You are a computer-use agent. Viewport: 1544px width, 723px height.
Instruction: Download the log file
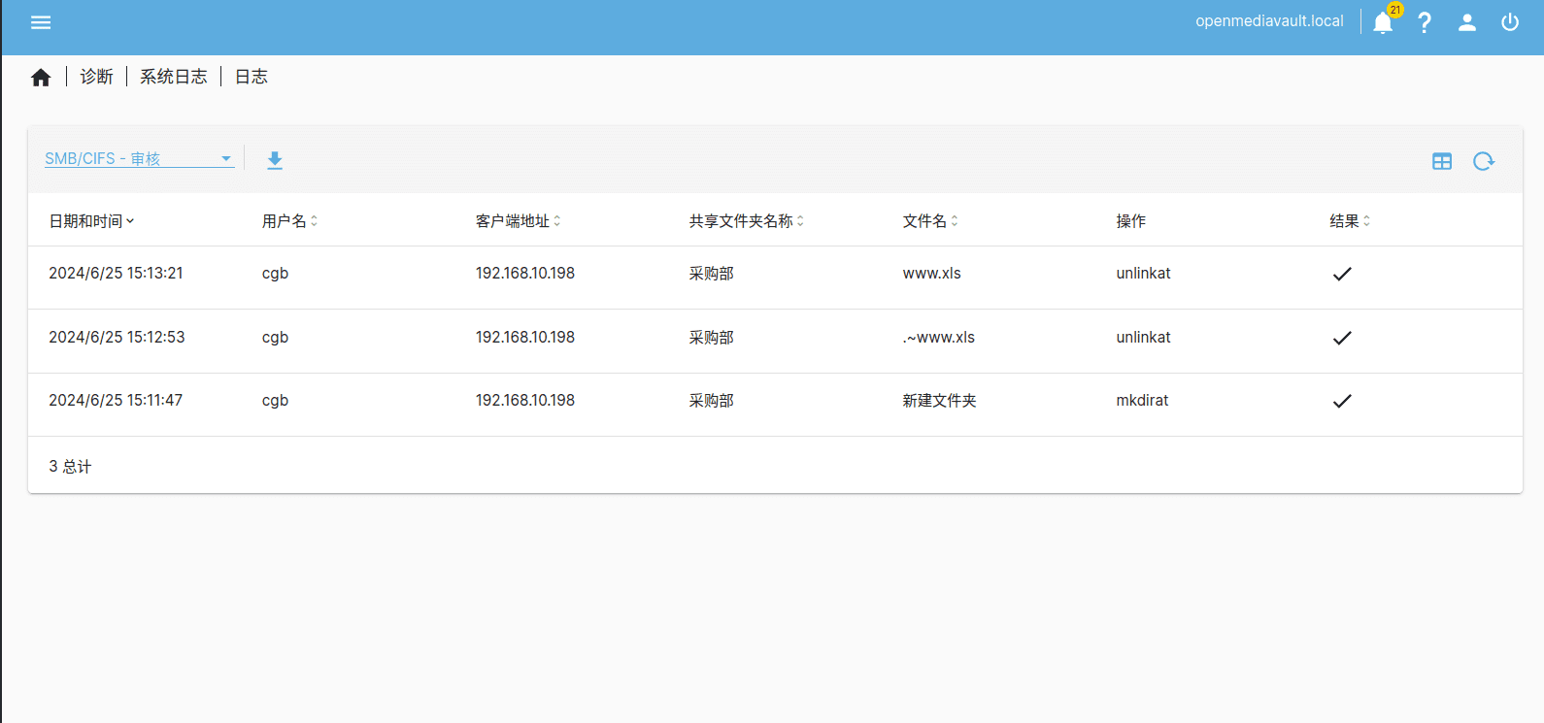click(275, 160)
